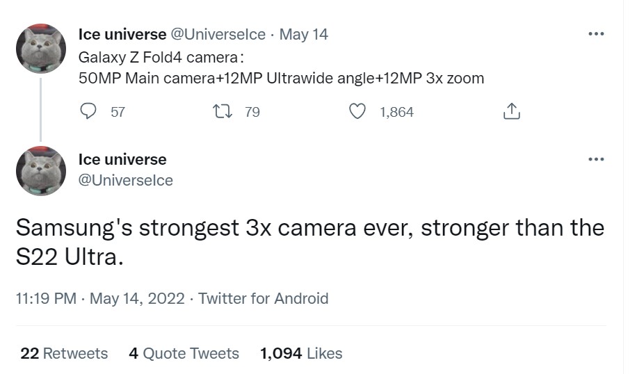
Task: Click the May 14 date on the top tweet
Action: [303, 34]
